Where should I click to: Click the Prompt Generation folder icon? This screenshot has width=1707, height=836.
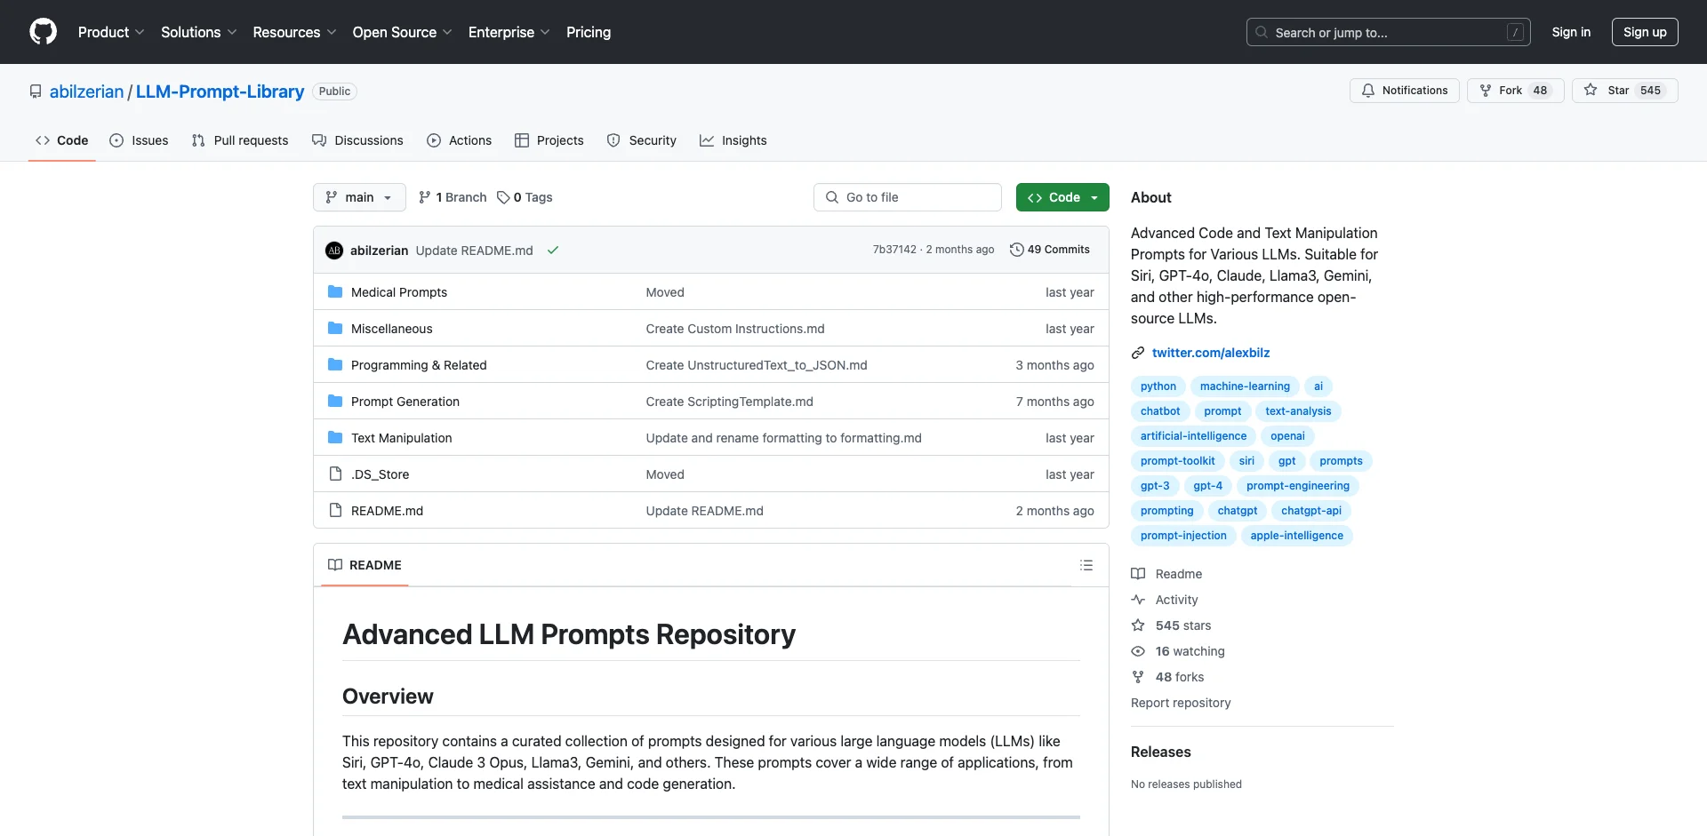click(x=335, y=401)
